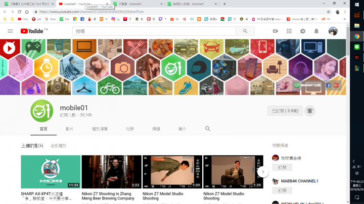Image resolution: width=364 pixels, height=204 pixels.
Task: Click the search magnifier button
Action: pyautogui.click(x=245, y=31)
